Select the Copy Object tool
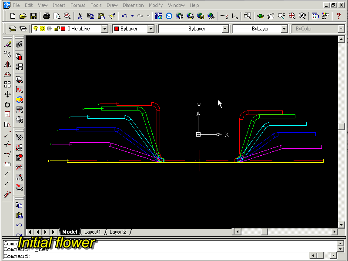The image size is (348, 261). pos(7,54)
